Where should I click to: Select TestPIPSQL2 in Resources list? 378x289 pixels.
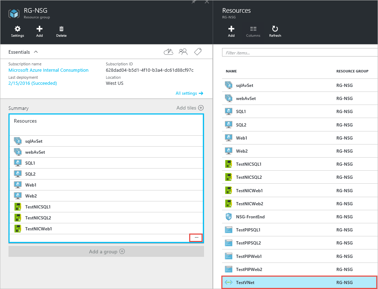(x=300, y=243)
